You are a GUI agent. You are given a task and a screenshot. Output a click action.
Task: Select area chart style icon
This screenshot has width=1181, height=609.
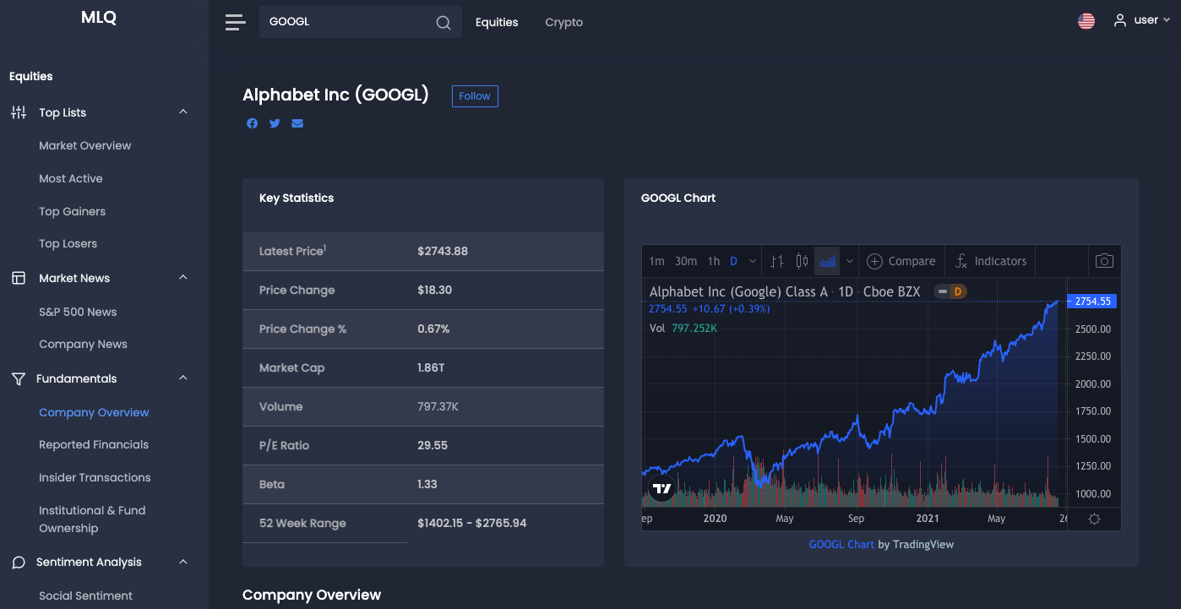827,261
